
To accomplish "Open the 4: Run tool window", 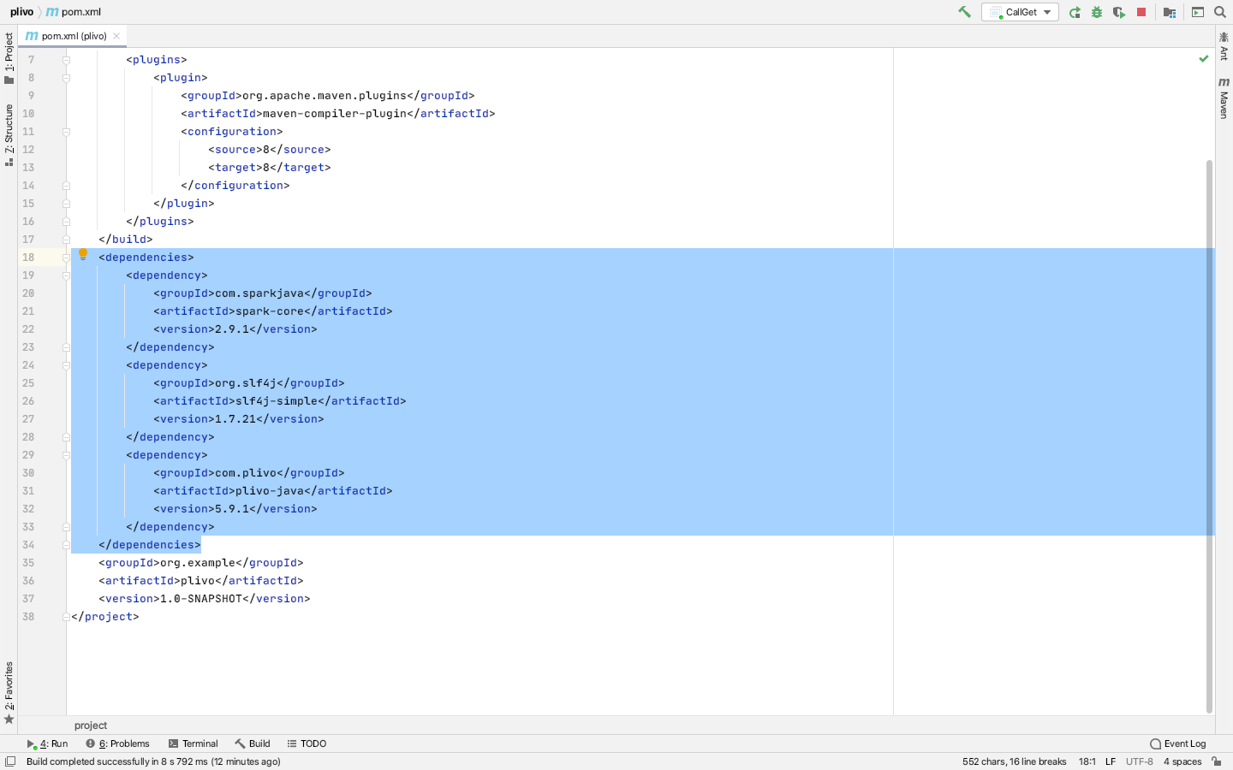I will coord(47,743).
